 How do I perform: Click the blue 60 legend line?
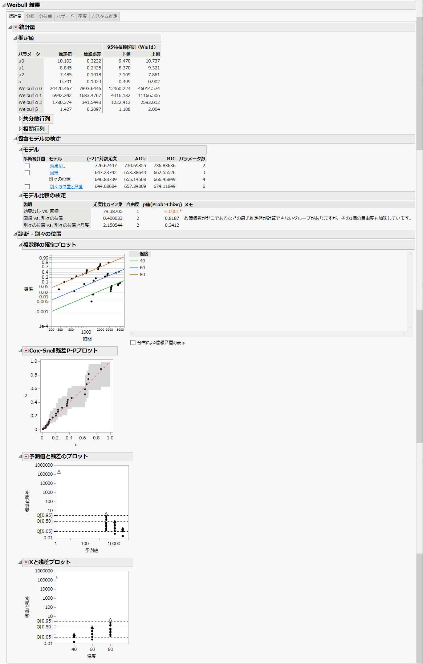click(x=134, y=268)
